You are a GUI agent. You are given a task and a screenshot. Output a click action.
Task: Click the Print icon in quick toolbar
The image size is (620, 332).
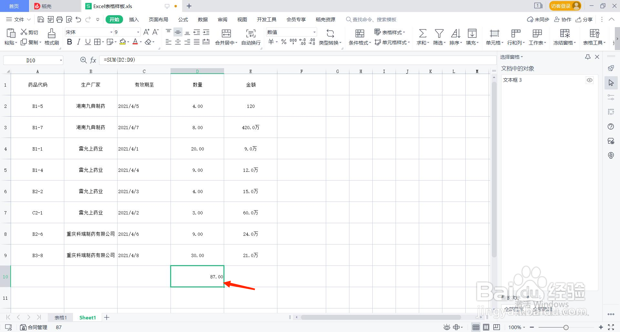pos(59,19)
